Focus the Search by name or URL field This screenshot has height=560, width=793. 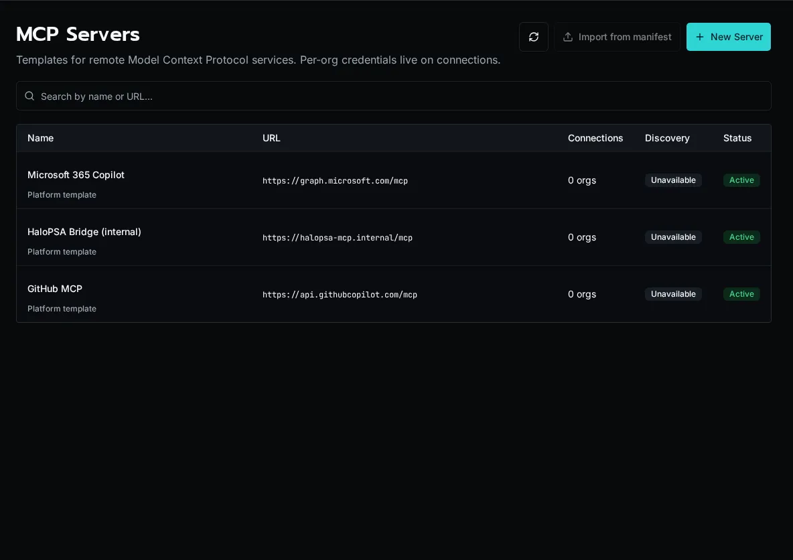coord(393,96)
